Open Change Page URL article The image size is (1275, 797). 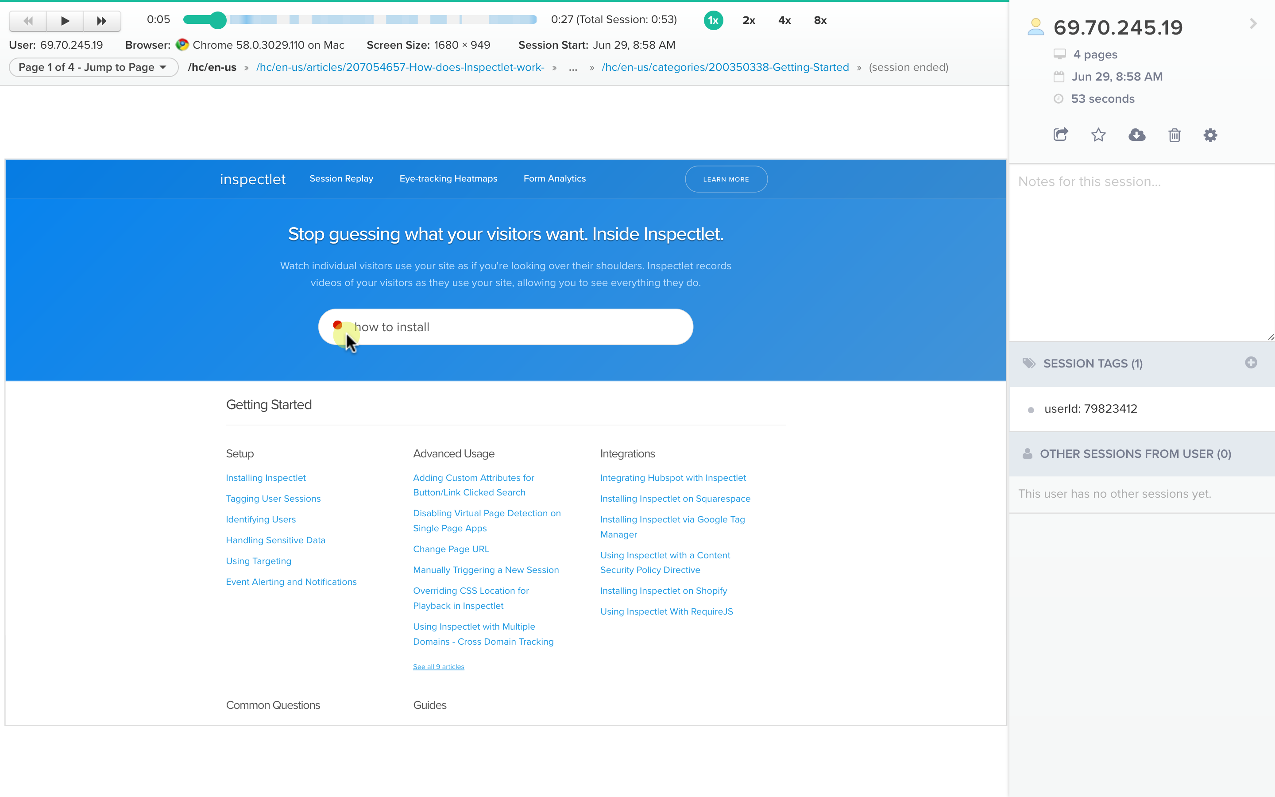point(451,549)
